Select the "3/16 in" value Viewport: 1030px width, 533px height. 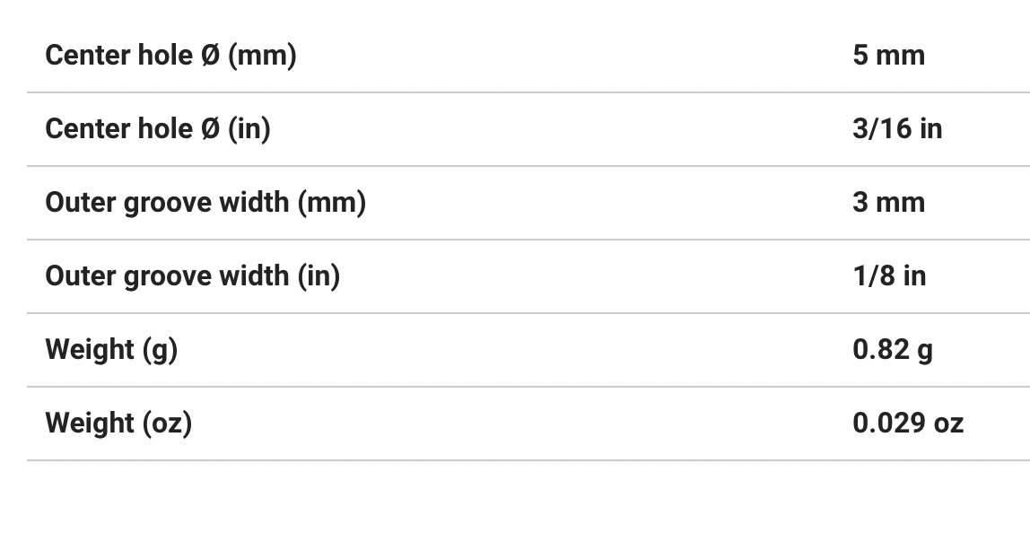click(x=897, y=129)
